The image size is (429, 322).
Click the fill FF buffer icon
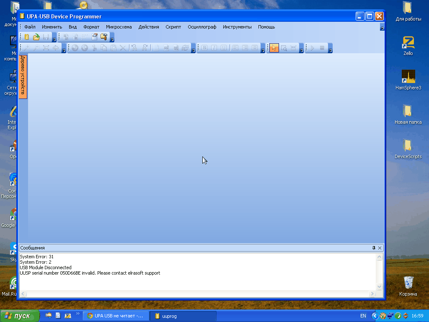(x=166, y=48)
